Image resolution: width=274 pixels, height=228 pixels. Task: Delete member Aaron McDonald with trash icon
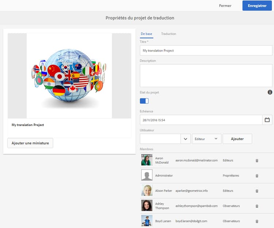point(257,161)
